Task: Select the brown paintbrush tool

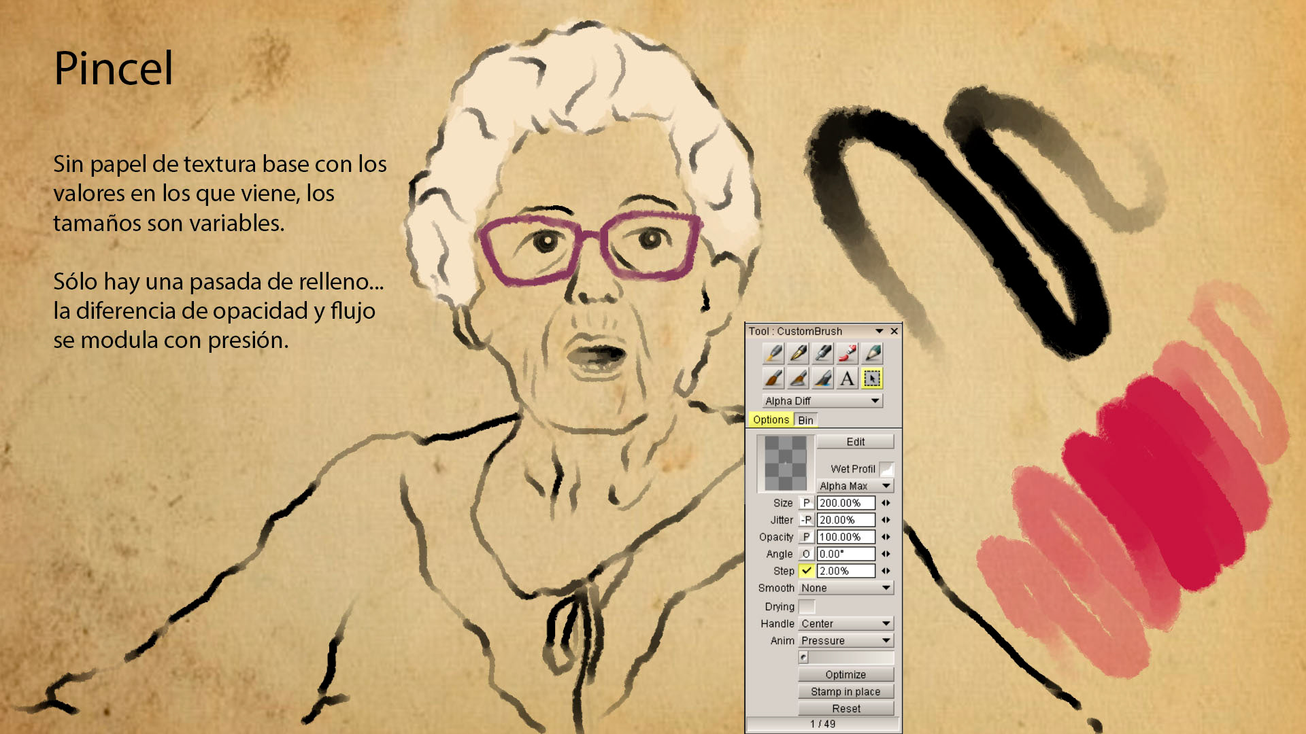Action: coord(774,378)
